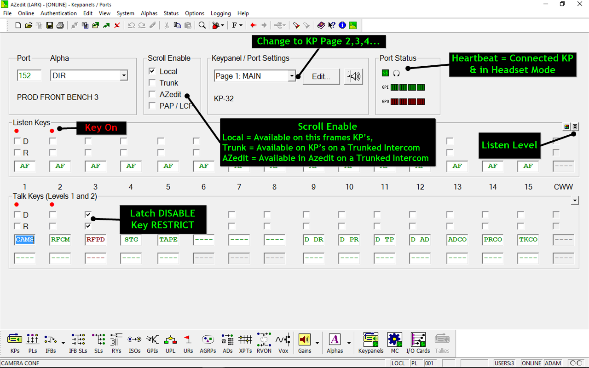Image resolution: width=589 pixels, height=368 pixels.
Task: Open the XPTs crosspoints icon
Action: 245,343
